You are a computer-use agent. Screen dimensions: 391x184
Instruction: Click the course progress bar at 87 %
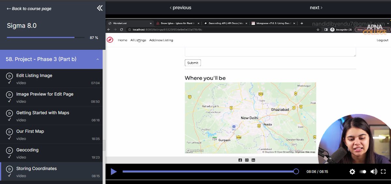pos(45,38)
